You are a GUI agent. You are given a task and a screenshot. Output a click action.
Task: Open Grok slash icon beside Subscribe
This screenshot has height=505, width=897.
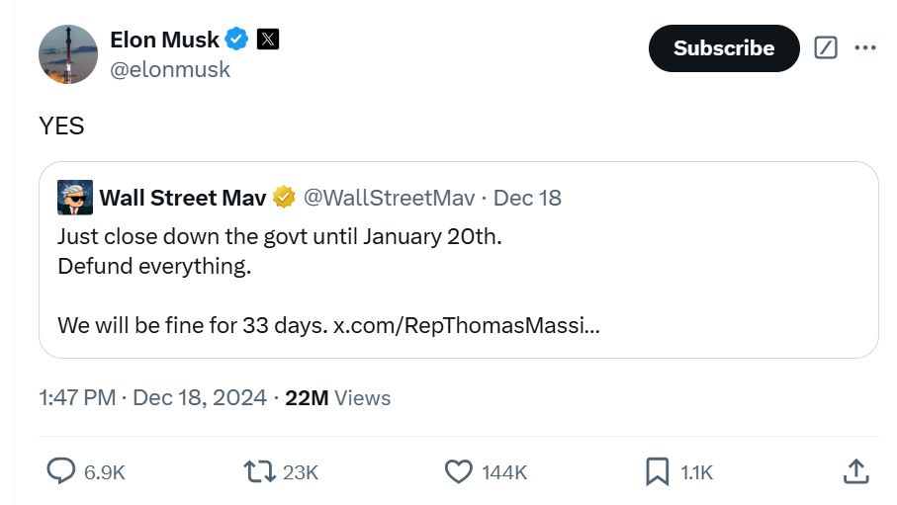[x=825, y=47]
